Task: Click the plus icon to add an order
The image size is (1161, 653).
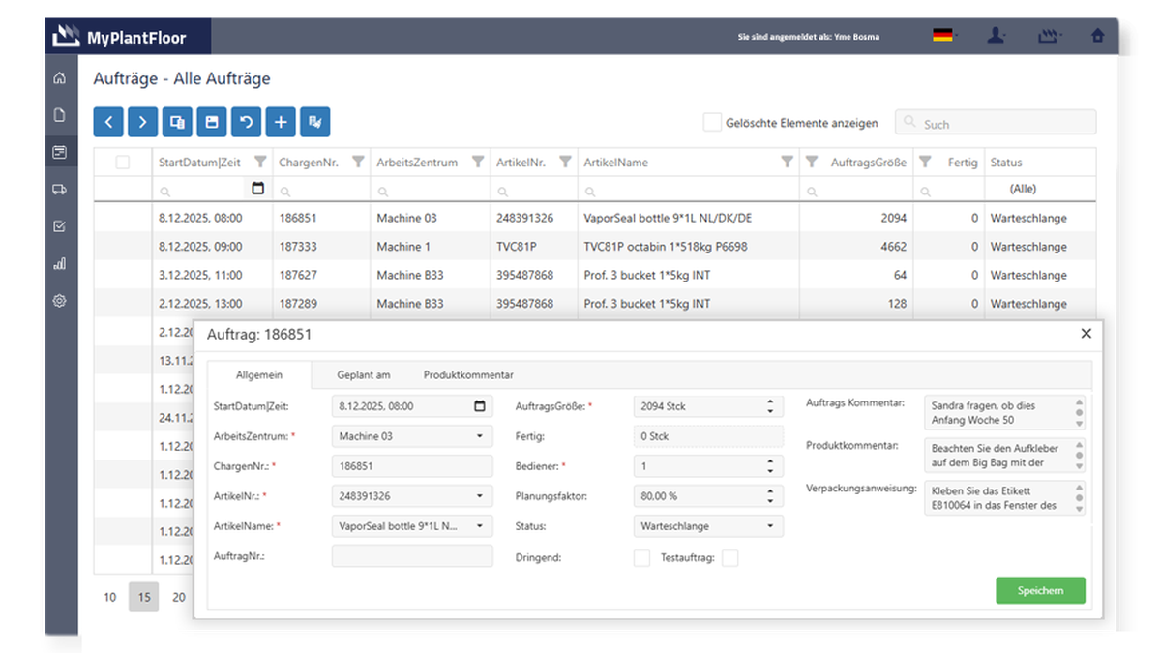Action: [281, 122]
